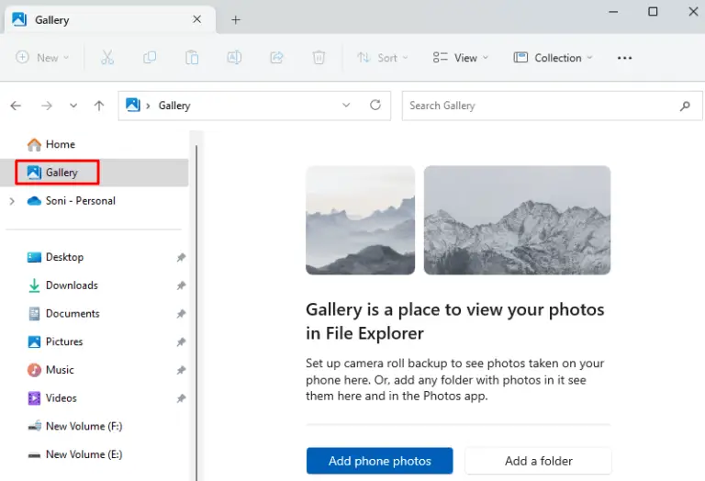This screenshot has height=481, width=705.
Task: Unpin Videos using its pin icon
Action: click(x=181, y=398)
